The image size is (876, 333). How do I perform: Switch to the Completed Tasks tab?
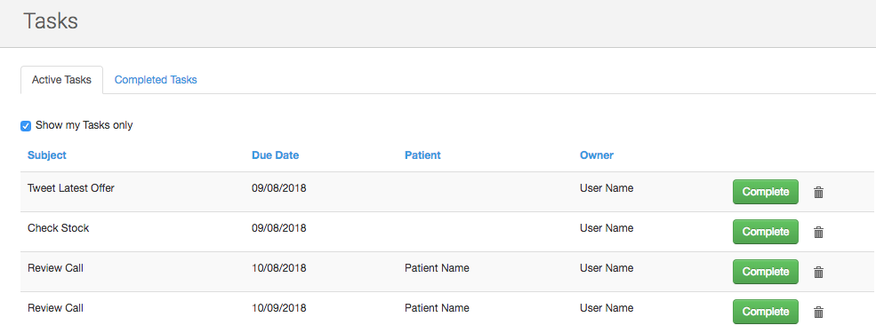156,80
